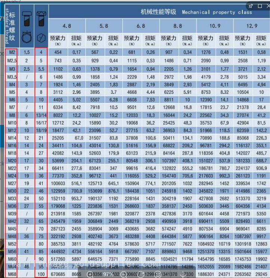Select the 4.8 property class column header
The width and height of the screenshot is (270, 278).
pos(67,26)
